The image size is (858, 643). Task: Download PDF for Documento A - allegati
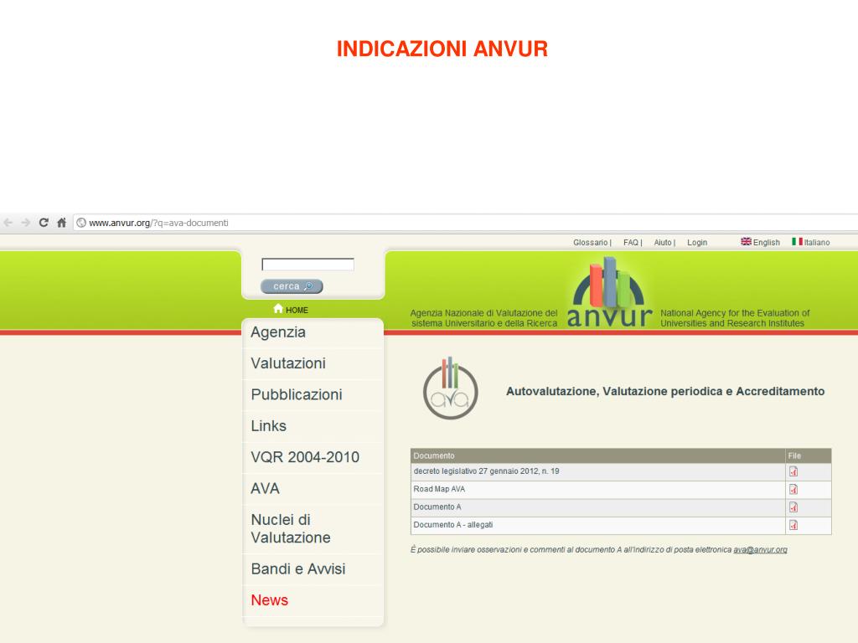tap(793, 526)
